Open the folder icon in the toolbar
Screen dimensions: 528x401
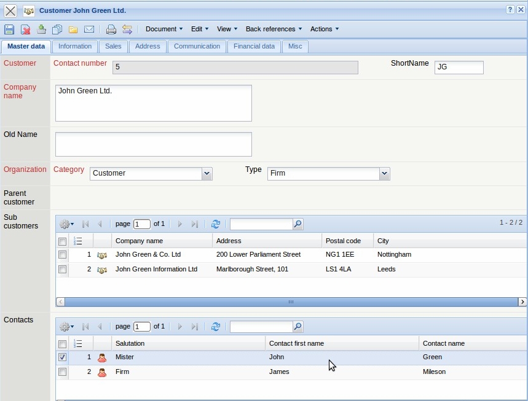[72, 29]
